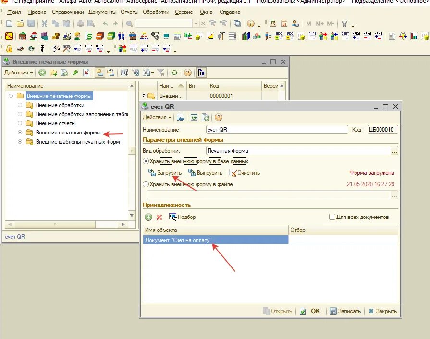Click the Загрузить button
430x339 pixels.
coord(165,173)
